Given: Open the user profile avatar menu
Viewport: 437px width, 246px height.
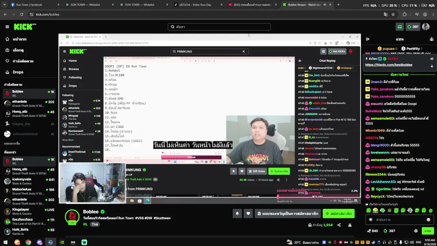Looking at the screenshot, I should (x=426, y=27).
